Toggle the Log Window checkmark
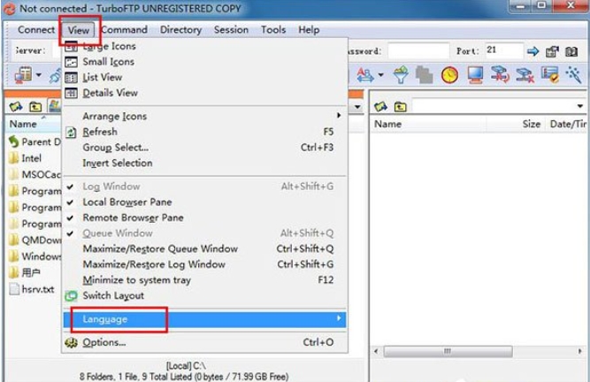Viewport: 590px width, 382px height. coord(71,187)
